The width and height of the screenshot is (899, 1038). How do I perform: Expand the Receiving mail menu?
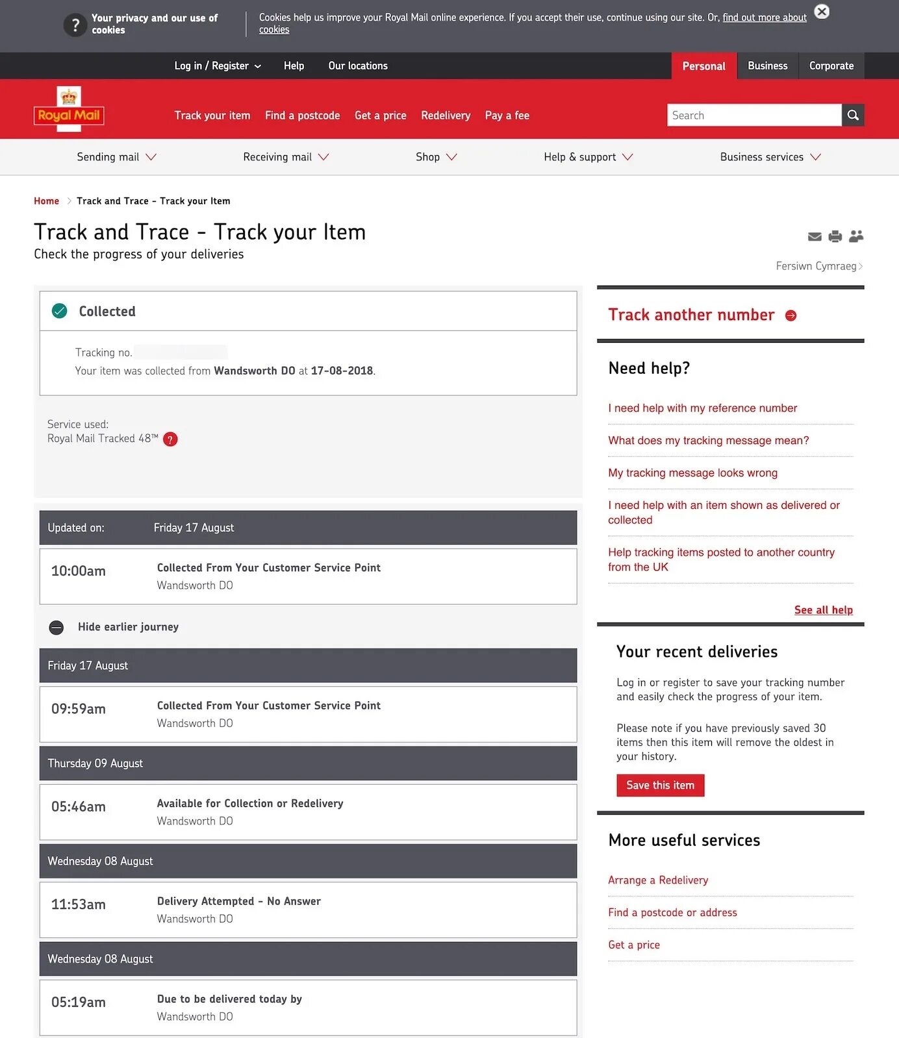286,157
